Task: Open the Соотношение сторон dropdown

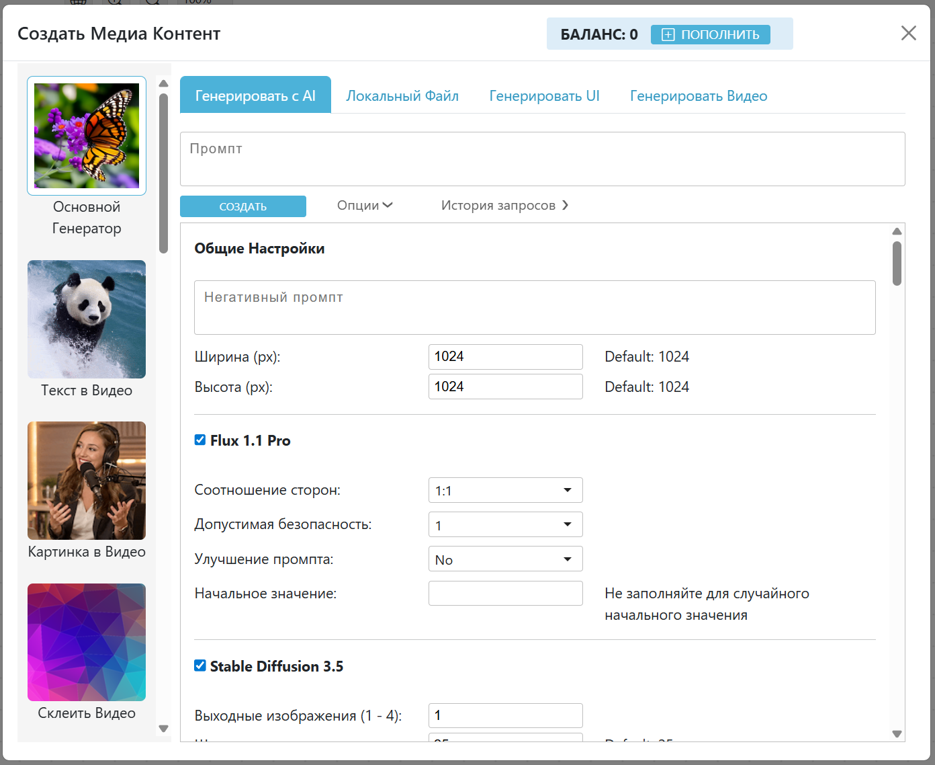Action: [505, 490]
